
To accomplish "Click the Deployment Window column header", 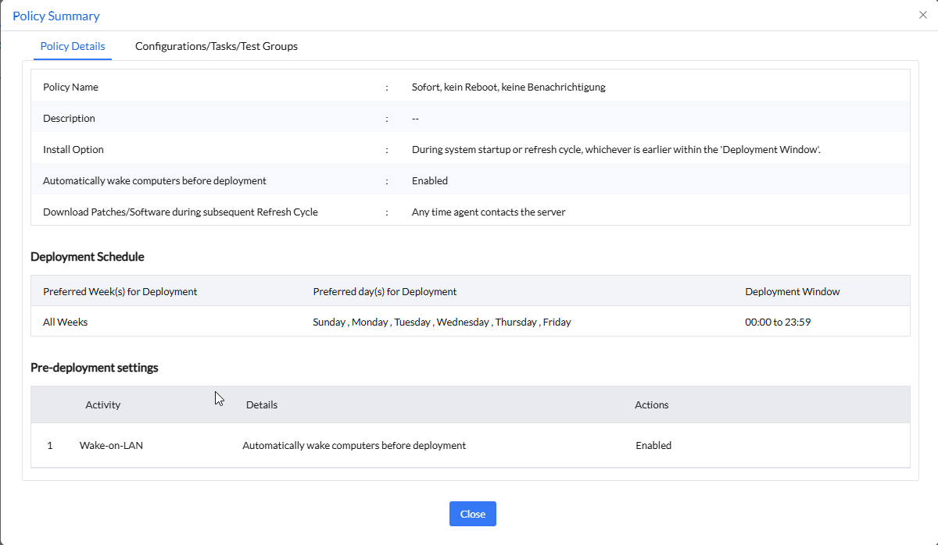I will 793,291.
